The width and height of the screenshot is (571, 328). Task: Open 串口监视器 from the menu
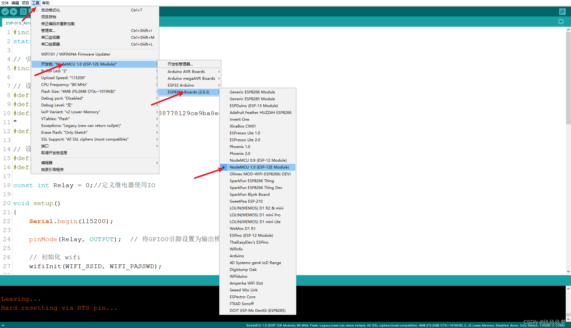click(95, 38)
